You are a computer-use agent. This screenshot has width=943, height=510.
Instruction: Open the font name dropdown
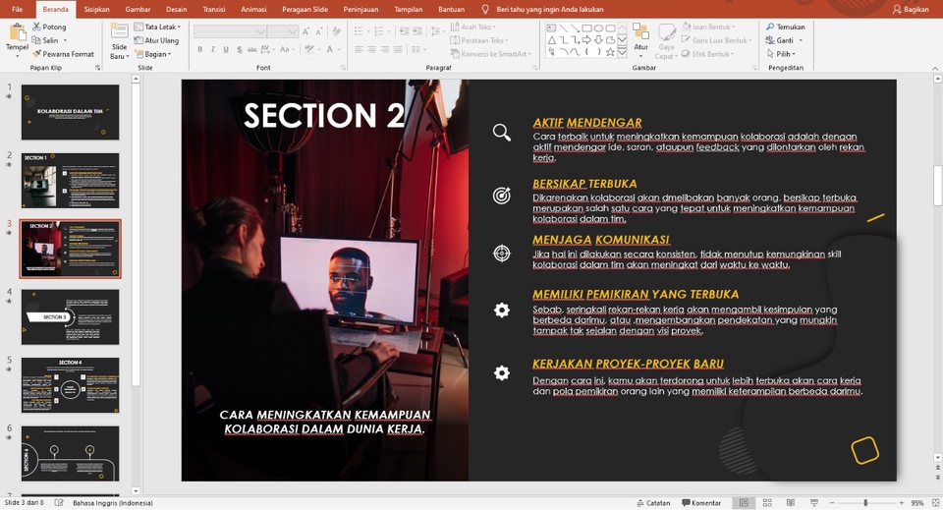tap(260, 31)
